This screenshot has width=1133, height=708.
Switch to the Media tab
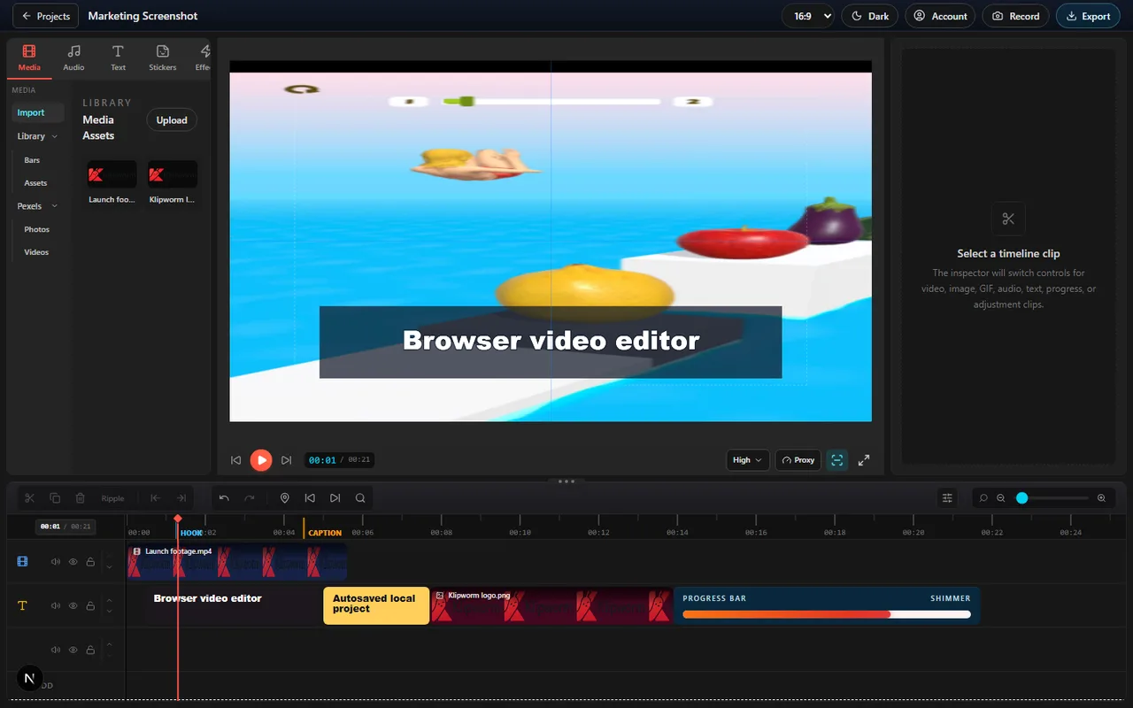[x=29, y=58]
